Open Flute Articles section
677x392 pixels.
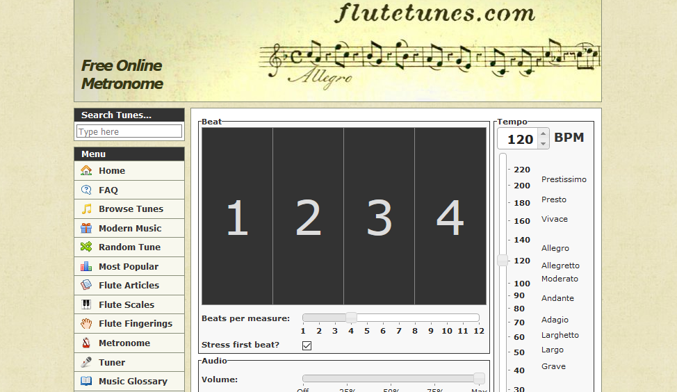[129, 285]
